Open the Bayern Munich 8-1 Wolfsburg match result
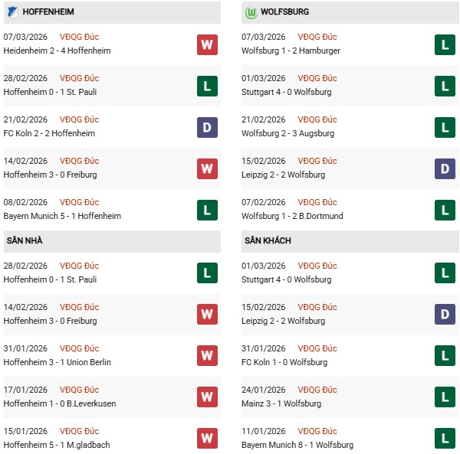This screenshot has width=460, height=454. 299,445
